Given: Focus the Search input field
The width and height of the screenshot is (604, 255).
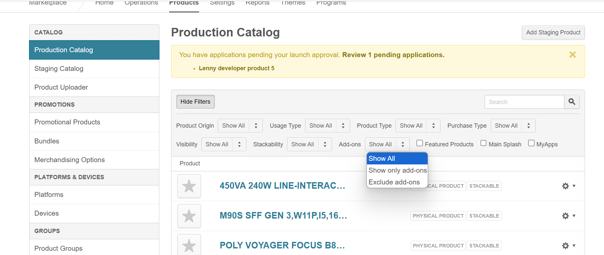Looking at the screenshot, I should click(524, 102).
